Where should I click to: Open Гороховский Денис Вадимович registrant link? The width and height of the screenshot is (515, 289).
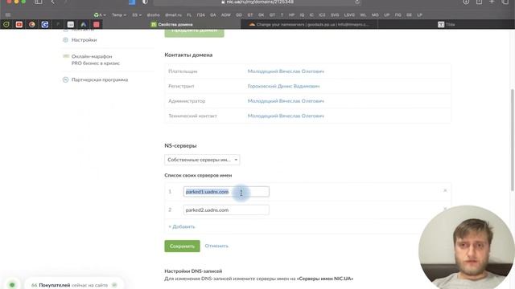click(283, 86)
